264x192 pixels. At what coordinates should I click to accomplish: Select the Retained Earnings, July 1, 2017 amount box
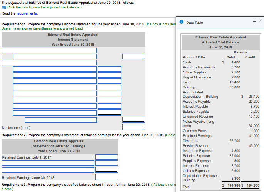[x=107, y=157]
